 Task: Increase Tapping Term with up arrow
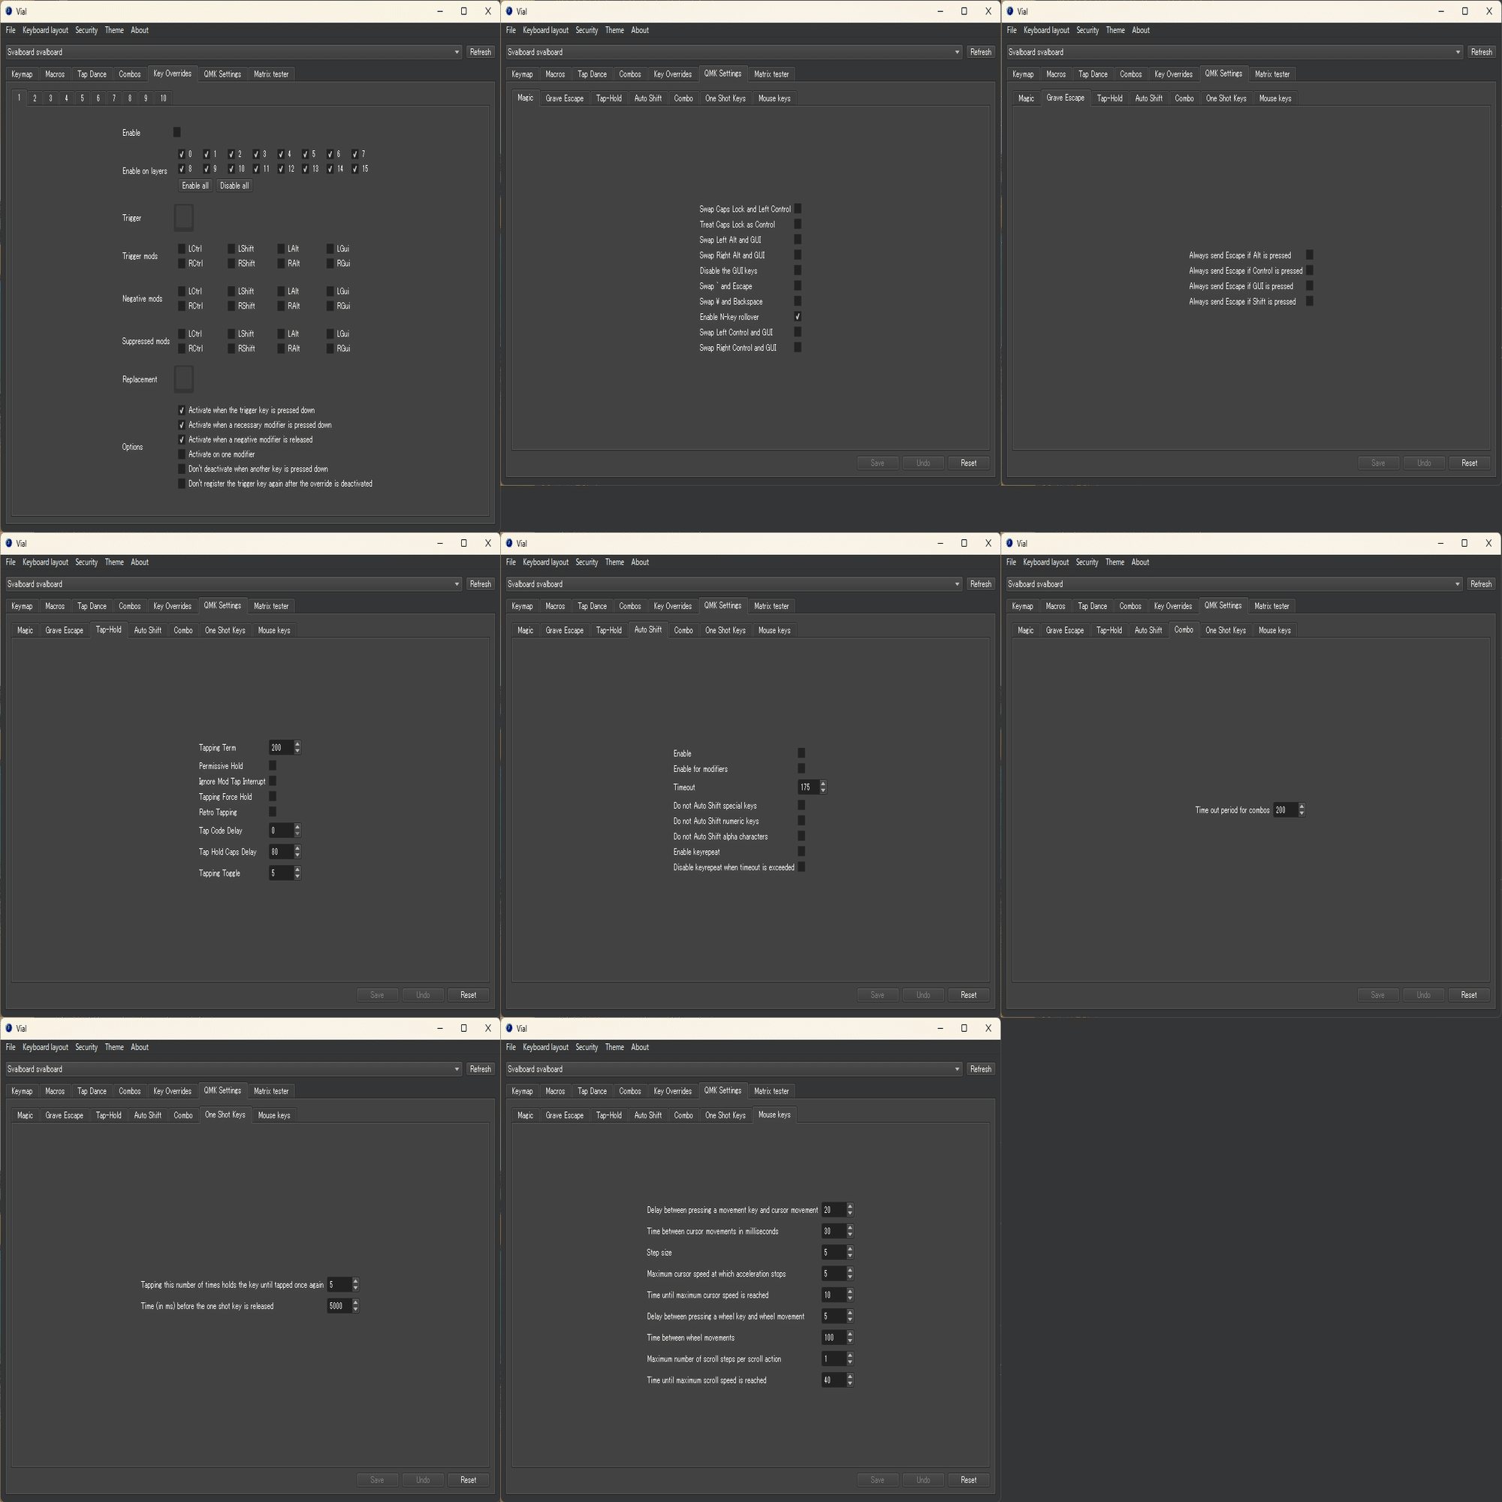[297, 744]
